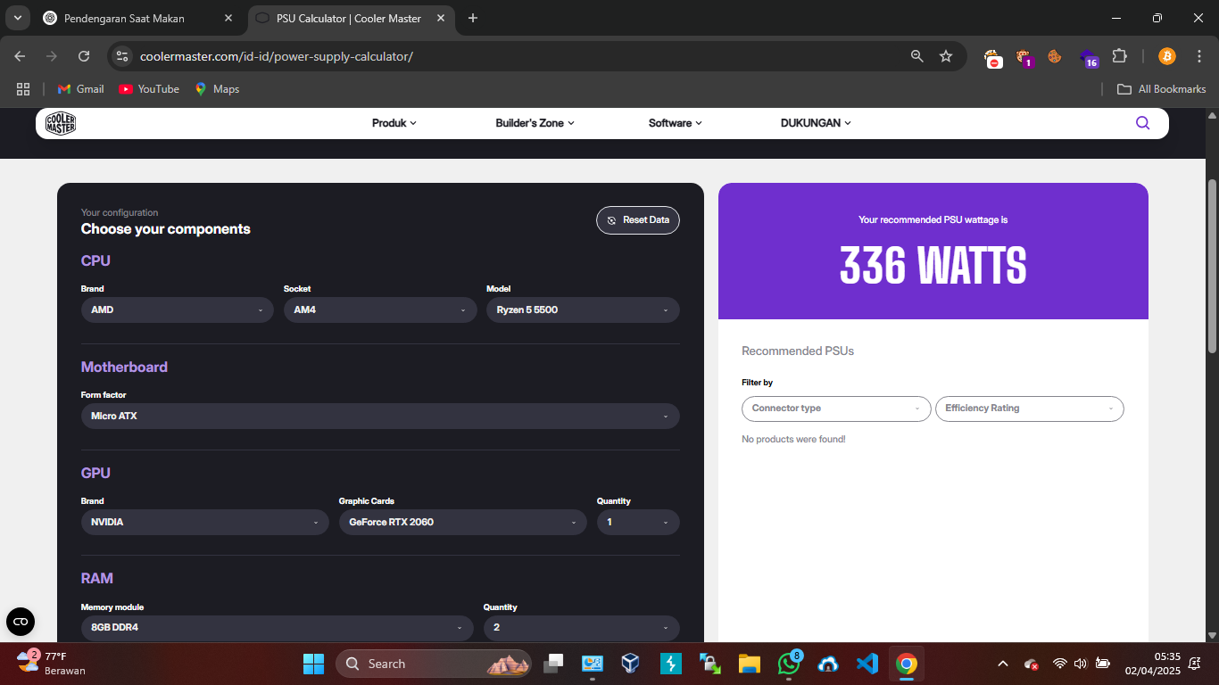Open Task View from the taskbar
The height and width of the screenshot is (685, 1219).
pos(553,664)
